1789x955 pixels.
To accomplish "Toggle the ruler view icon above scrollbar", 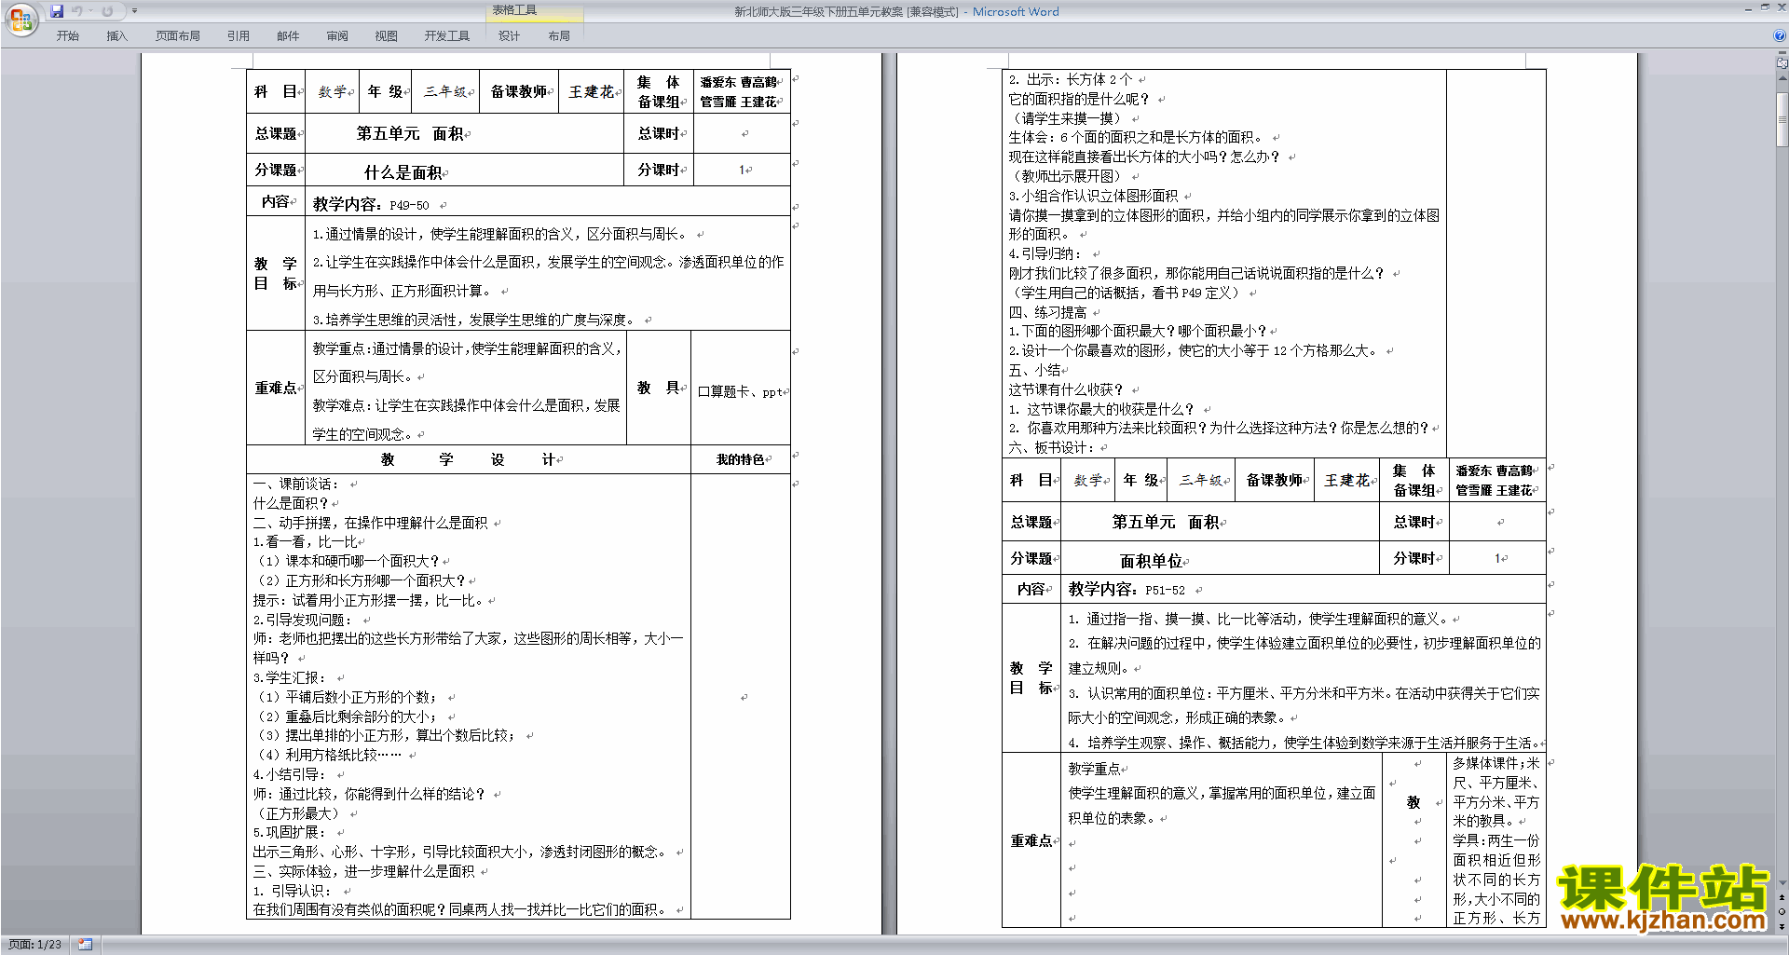I will [x=1782, y=63].
